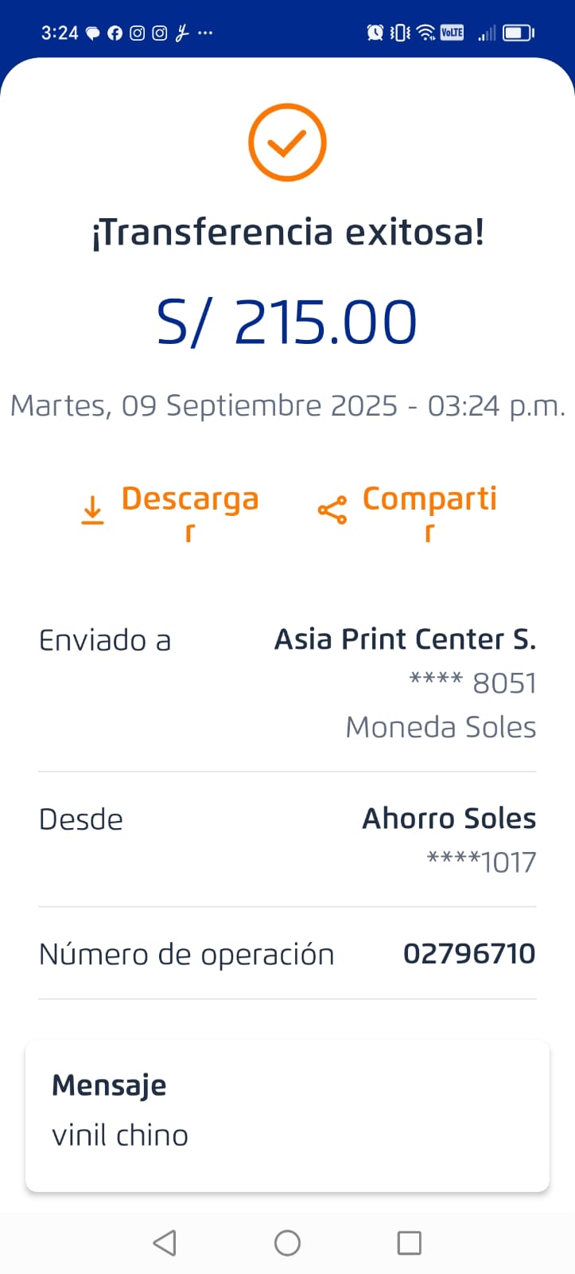Tap the orange success checkmark icon
575x1274 pixels.
point(287,143)
